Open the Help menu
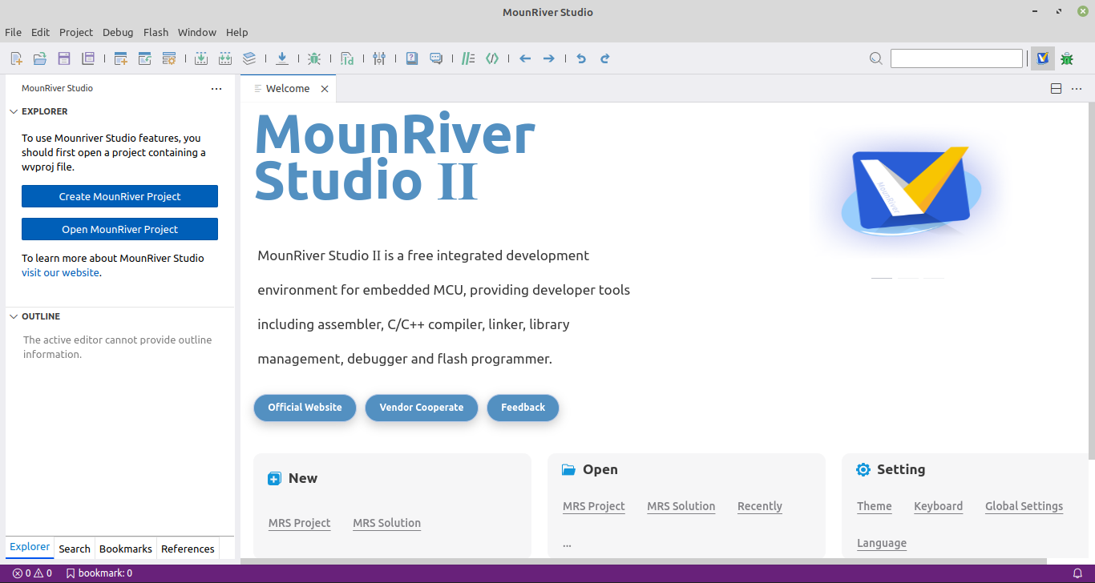The image size is (1095, 583). [236, 32]
